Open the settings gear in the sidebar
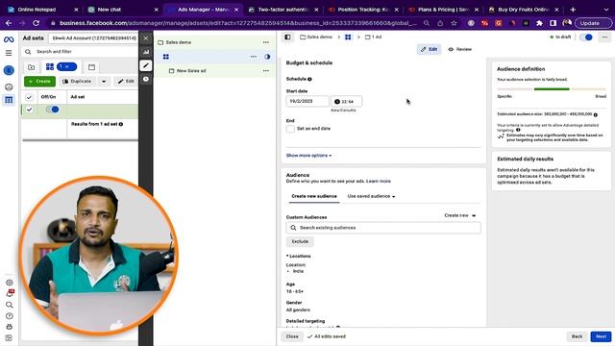615x346 pixels. [x=9, y=283]
